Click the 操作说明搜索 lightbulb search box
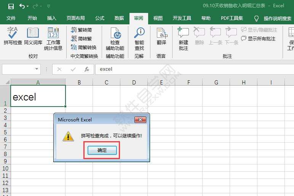 [x=273, y=18]
